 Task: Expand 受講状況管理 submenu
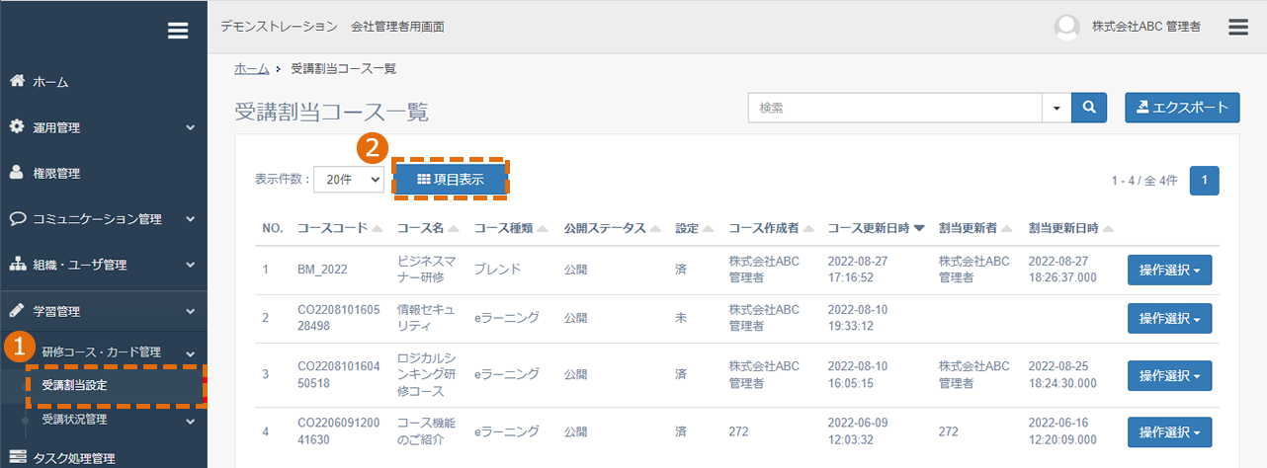point(104,420)
